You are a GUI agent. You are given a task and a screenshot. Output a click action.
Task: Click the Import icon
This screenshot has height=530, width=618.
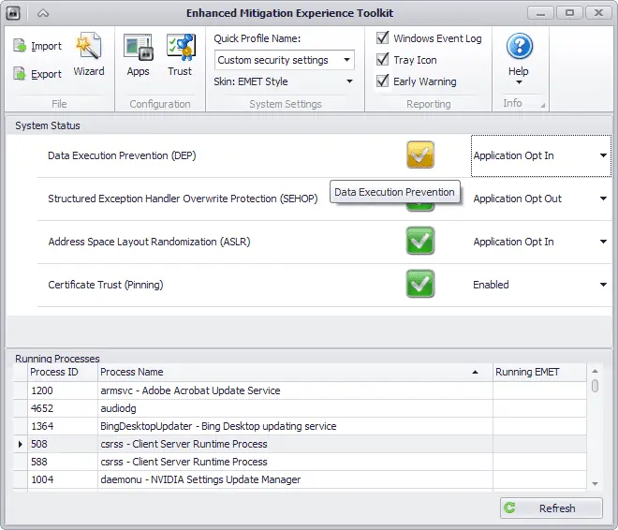(21, 46)
